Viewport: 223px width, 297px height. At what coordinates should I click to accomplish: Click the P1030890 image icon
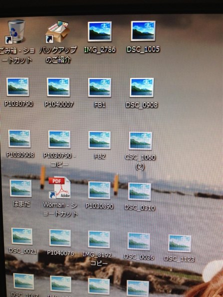(x=99, y=190)
